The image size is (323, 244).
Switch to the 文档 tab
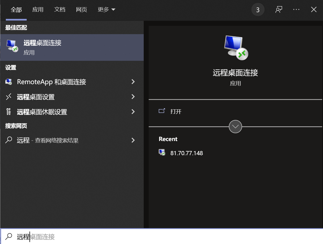[x=60, y=9]
